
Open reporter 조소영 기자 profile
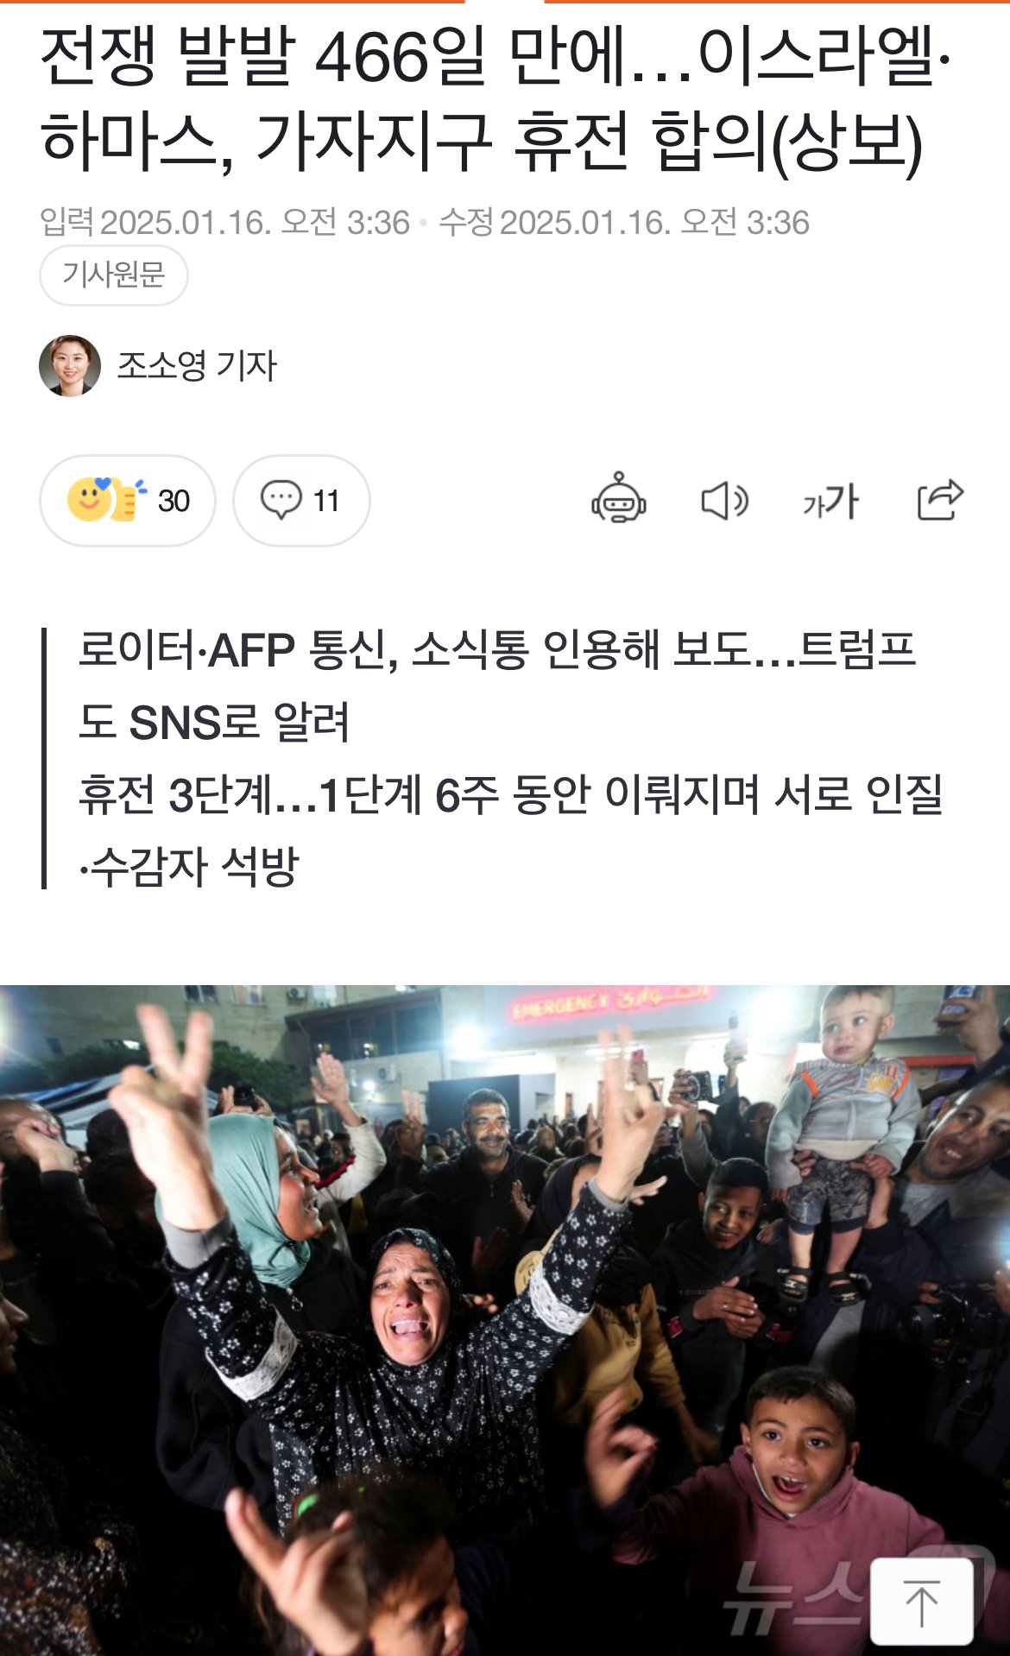point(197,366)
